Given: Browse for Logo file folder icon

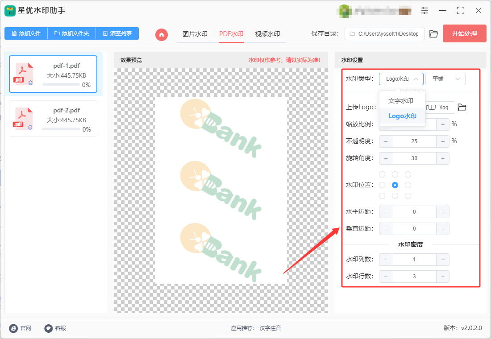Looking at the screenshot, I should coord(462,107).
